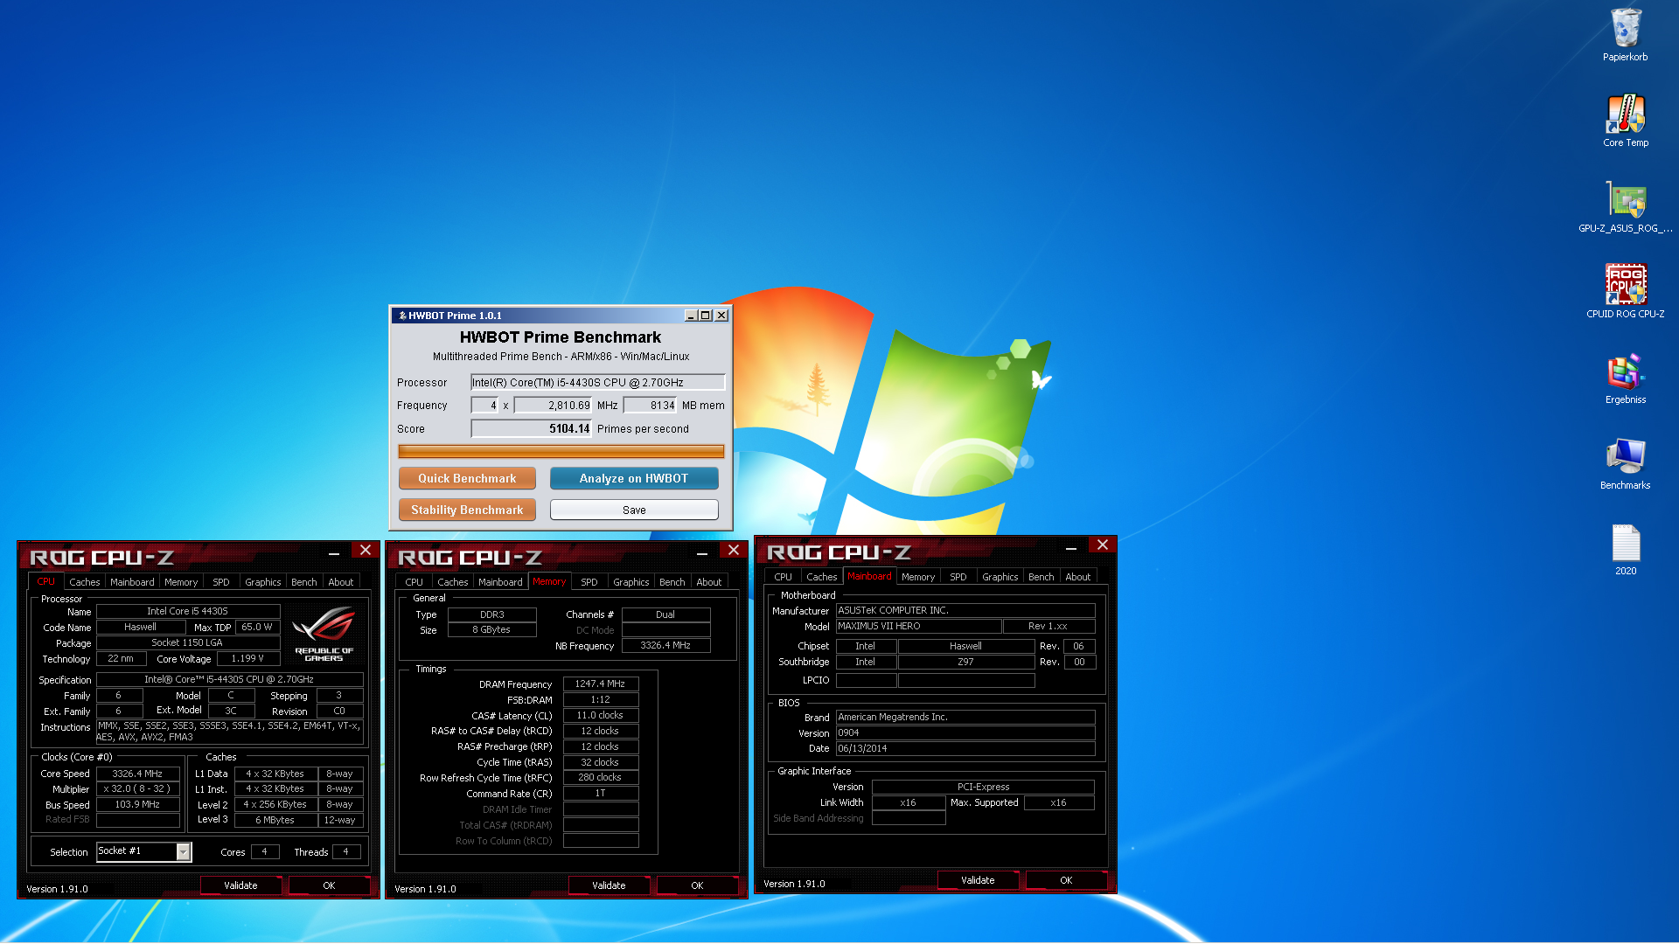Click Analyze on HWBOT button
This screenshot has height=944, width=1679.
(634, 478)
